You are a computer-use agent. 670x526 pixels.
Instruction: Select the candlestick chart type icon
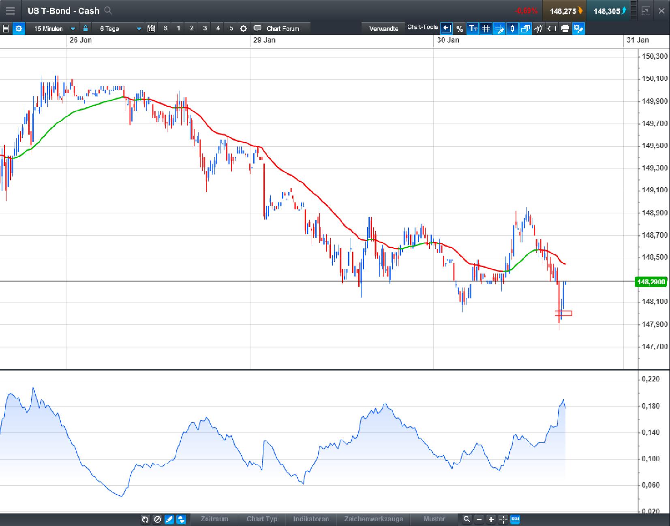click(x=512, y=29)
